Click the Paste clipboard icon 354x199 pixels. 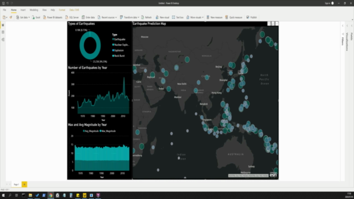point(4,17)
